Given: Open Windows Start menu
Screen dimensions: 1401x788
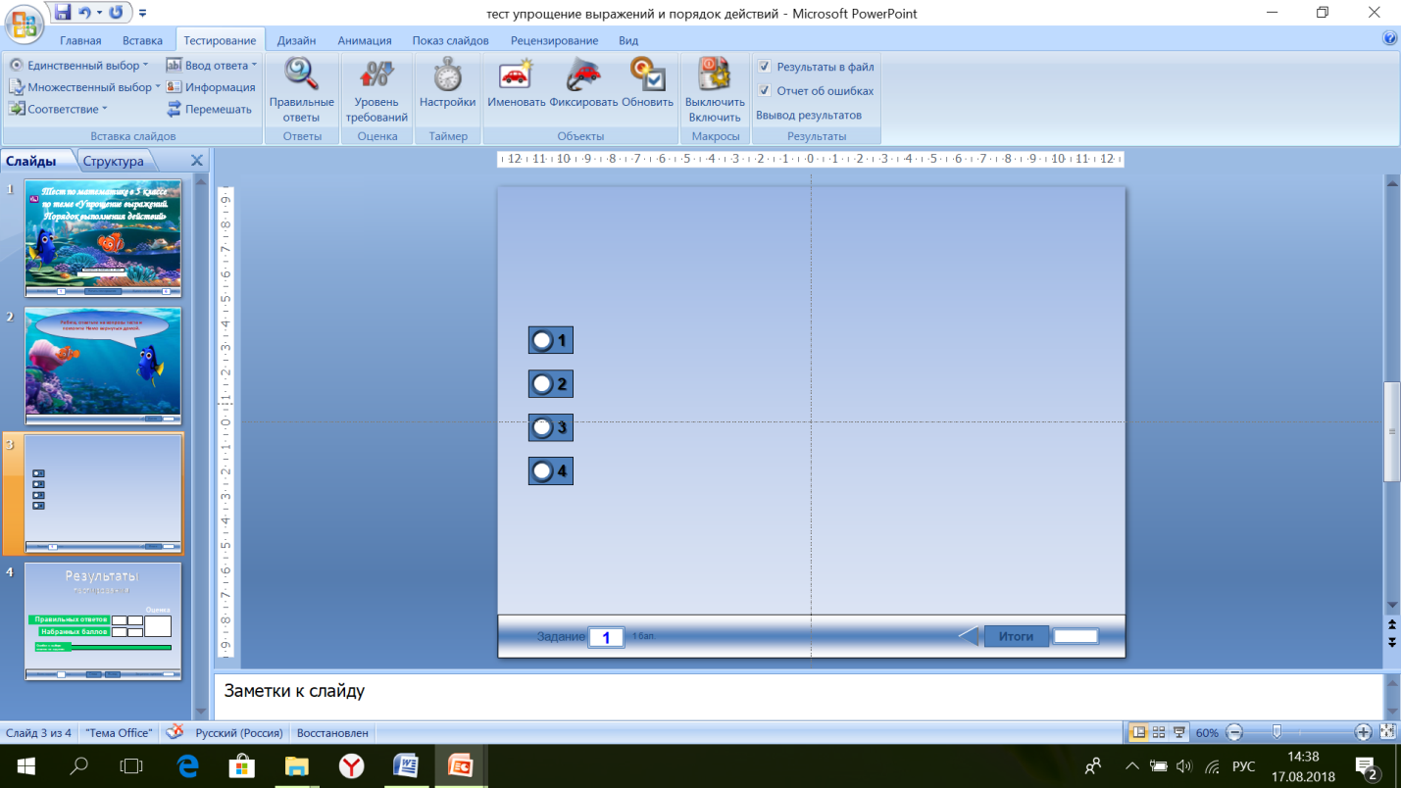Looking at the screenshot, I should pos(26,765).
